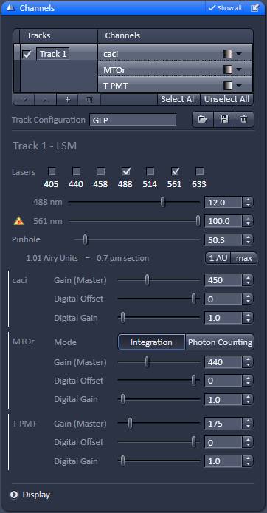Uncheck the 488 laser checkbox

125,171
